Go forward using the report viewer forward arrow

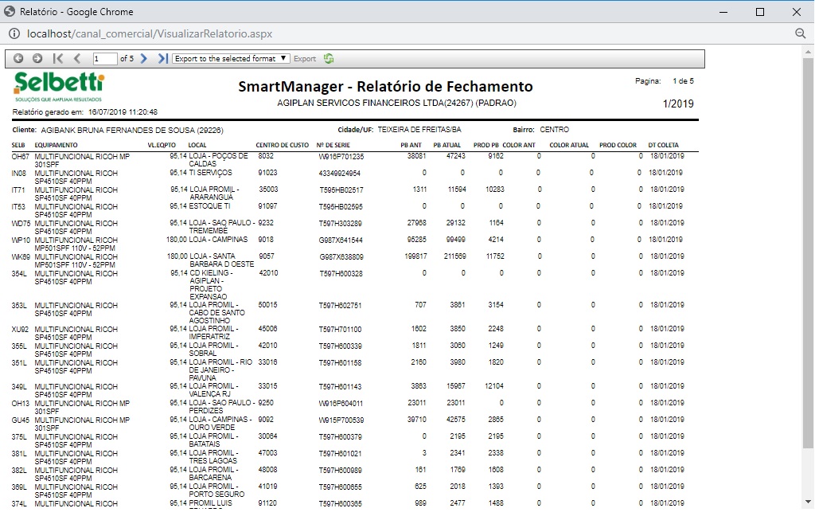point(37,59)
